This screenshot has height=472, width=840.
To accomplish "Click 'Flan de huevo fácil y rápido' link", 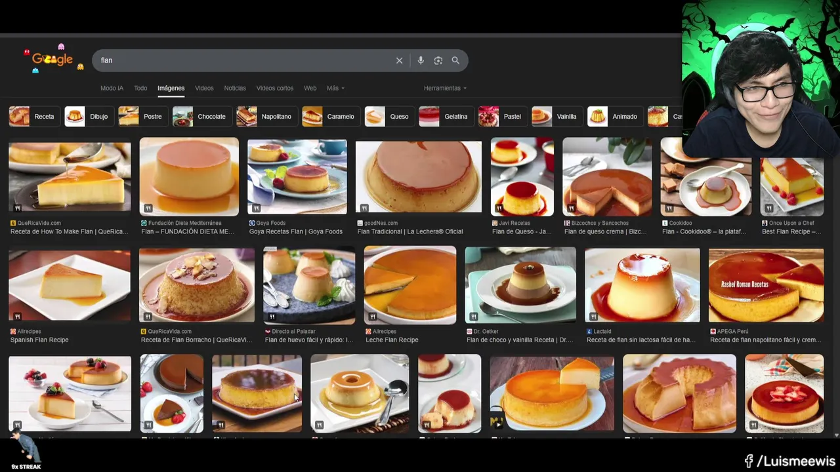I will [x=309, y=340].
